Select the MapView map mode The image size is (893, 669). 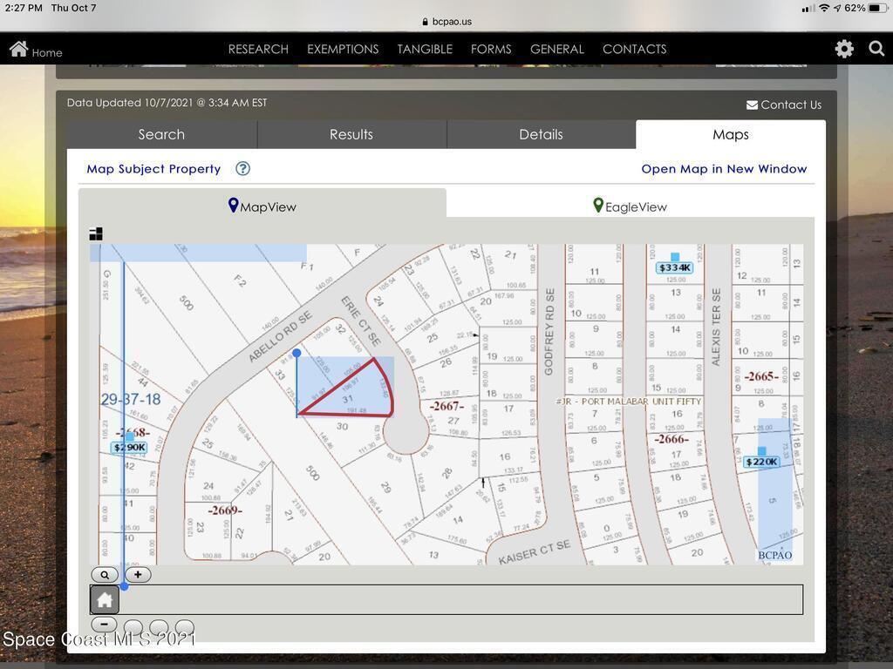[262, 206]
